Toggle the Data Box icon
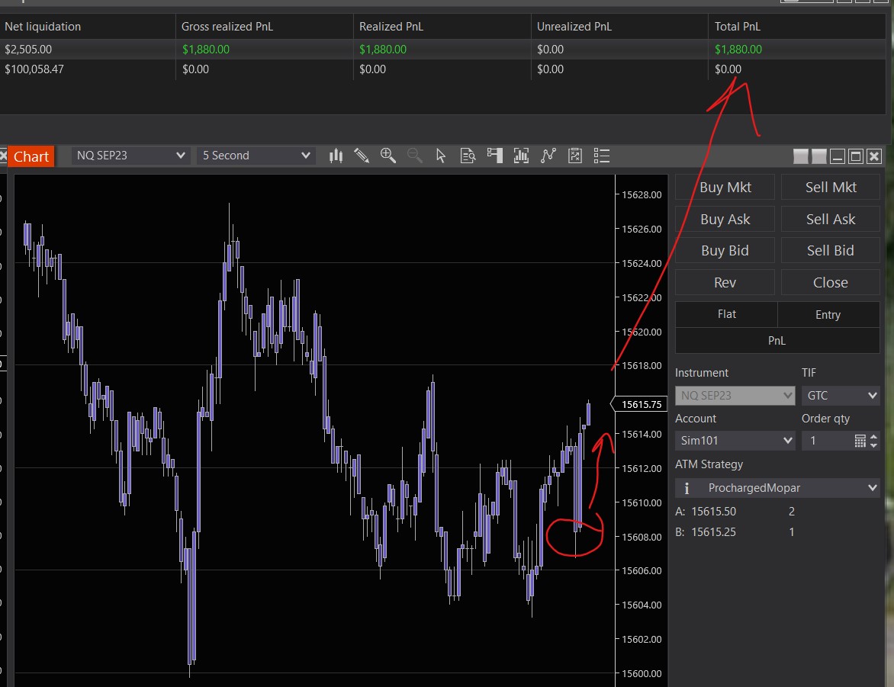 pyautogui.click(x=468, y=156)
